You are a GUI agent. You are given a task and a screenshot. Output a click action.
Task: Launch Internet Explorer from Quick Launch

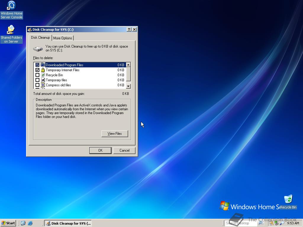coord(30,223)
